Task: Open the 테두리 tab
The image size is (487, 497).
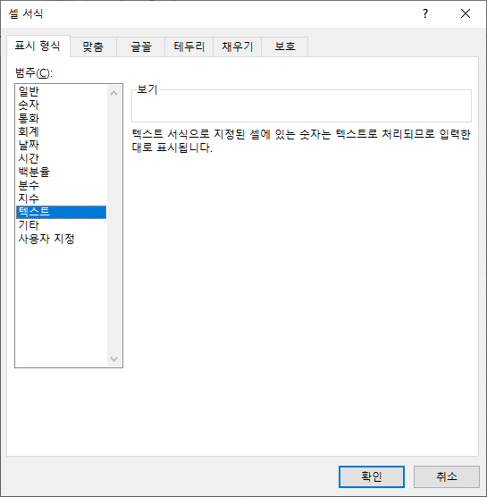Action: 189,46
